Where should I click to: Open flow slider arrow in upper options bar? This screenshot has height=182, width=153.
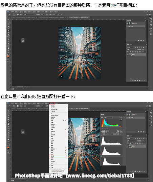(x=56, y=15)
